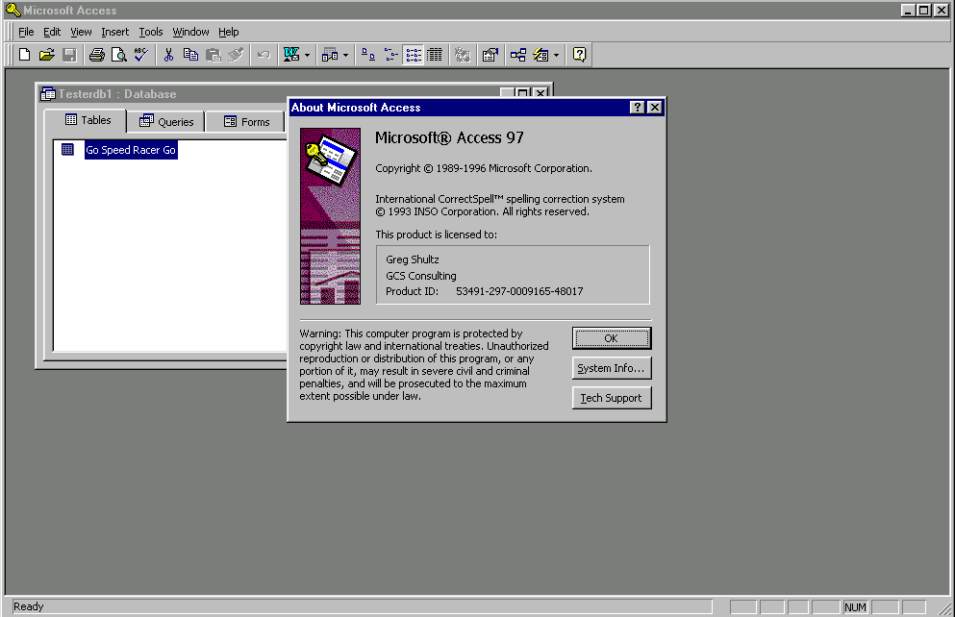Click OK in About dialog
Image resolution: width=955 pixels, height=617 pixels.
click(x=611, y=338)
